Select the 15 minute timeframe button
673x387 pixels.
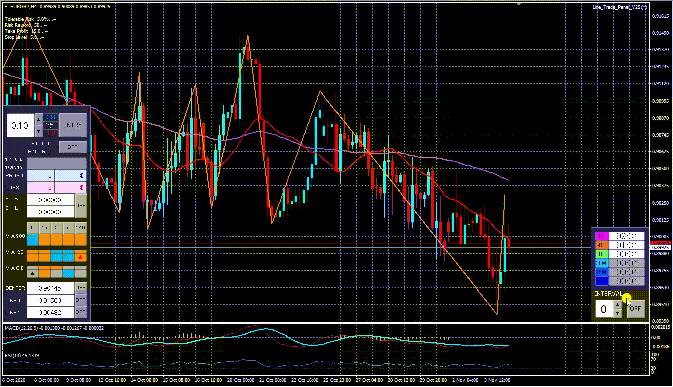(x=45, y=228)
